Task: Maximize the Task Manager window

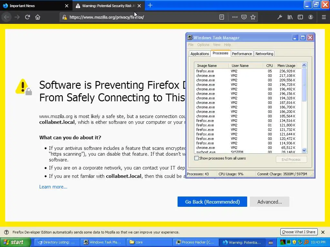Action: pos(303,38)
